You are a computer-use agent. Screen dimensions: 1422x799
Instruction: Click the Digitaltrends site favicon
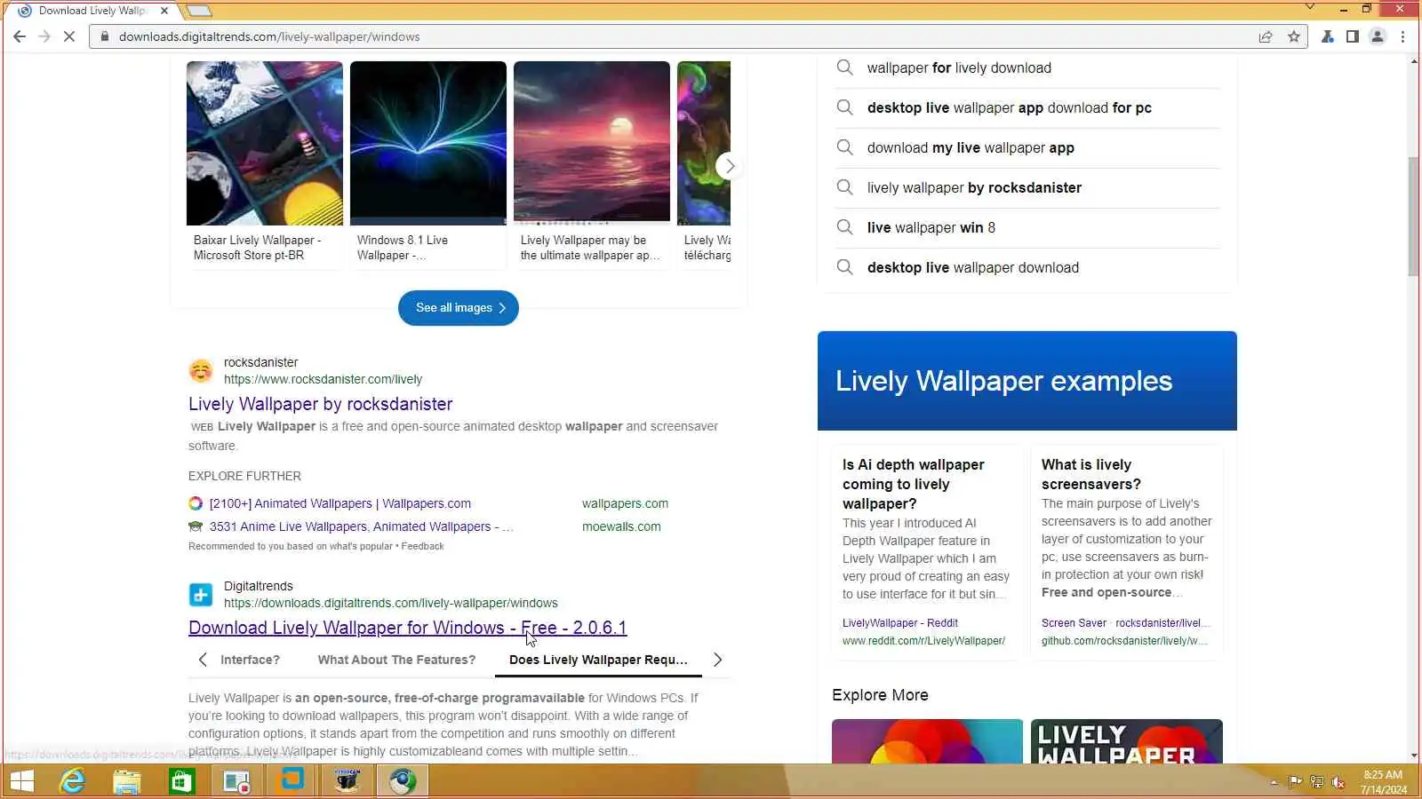tap(201, 594)
